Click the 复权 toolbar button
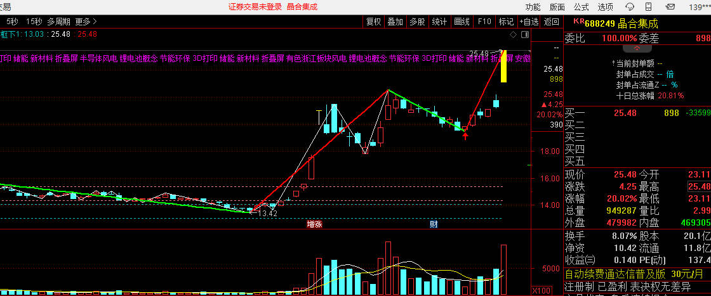The image size is (711, 296). pos(373,21)
